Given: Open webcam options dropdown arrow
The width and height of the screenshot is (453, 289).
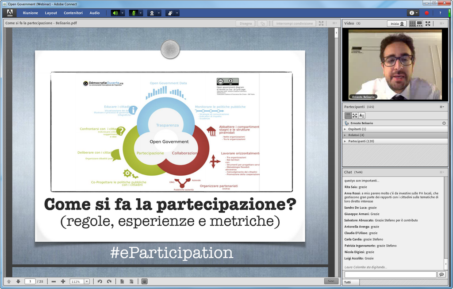Looking at the screenshot, I should [159, 13].
